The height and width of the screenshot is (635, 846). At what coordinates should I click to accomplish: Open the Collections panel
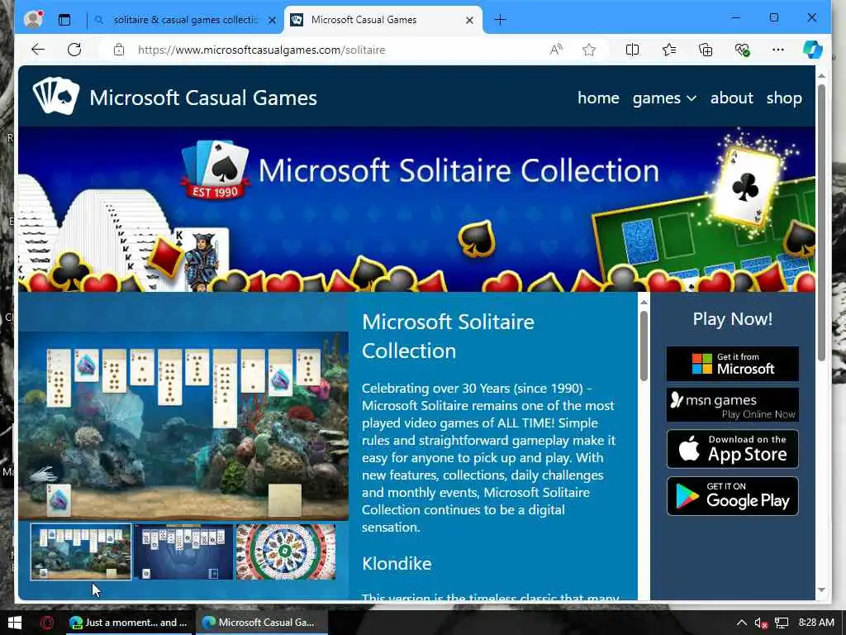click(x=706, y=50)
